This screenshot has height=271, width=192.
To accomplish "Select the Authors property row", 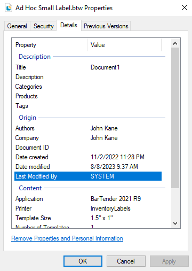I will [x=88, y=128].
